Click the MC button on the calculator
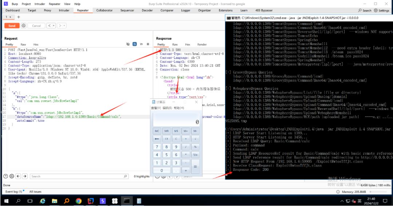The image size is (393, 206). coord(157,131)
